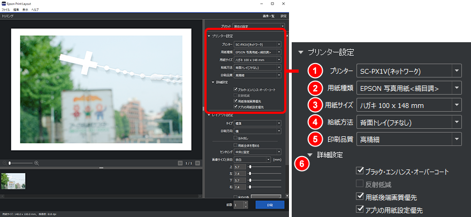Viewport: 471px width, 217px height.
Task: Go to next page with right arrow
Action: (199, 162)
